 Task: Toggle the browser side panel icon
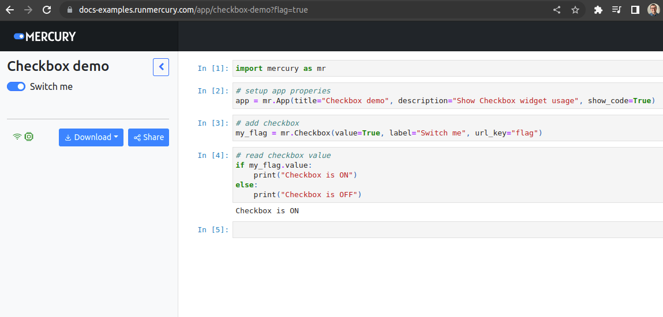635,10
